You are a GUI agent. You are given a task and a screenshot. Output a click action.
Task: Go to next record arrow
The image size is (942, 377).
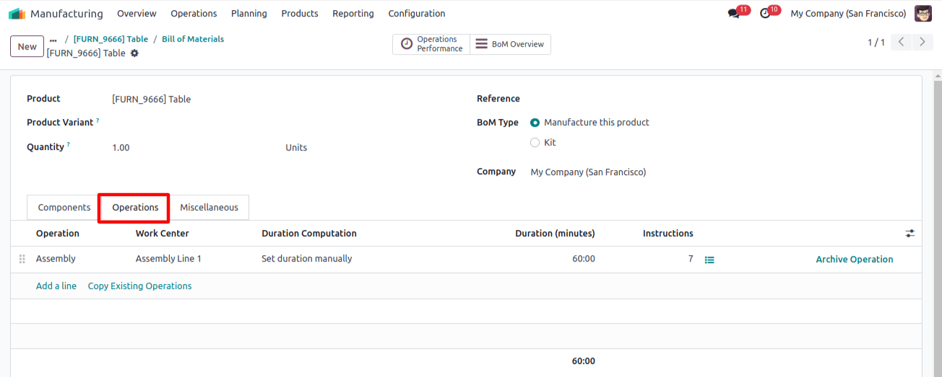coord(922,43)
